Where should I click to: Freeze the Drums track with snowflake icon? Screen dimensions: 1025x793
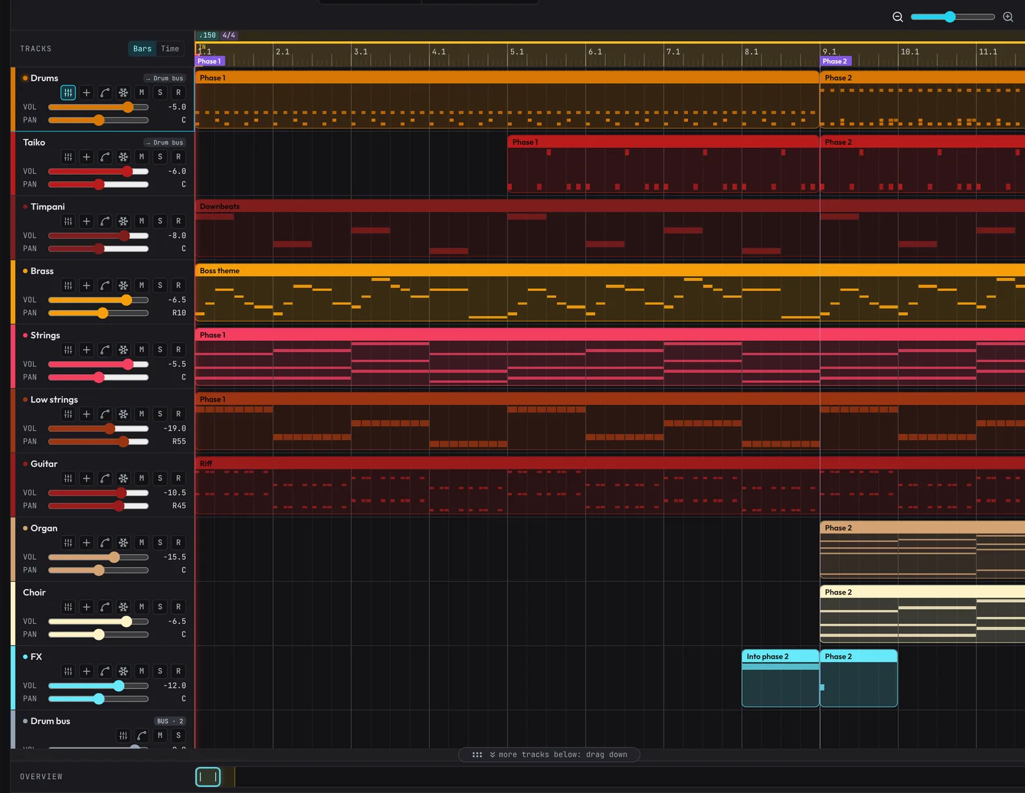pyautogui.click(x=123, y=93)
